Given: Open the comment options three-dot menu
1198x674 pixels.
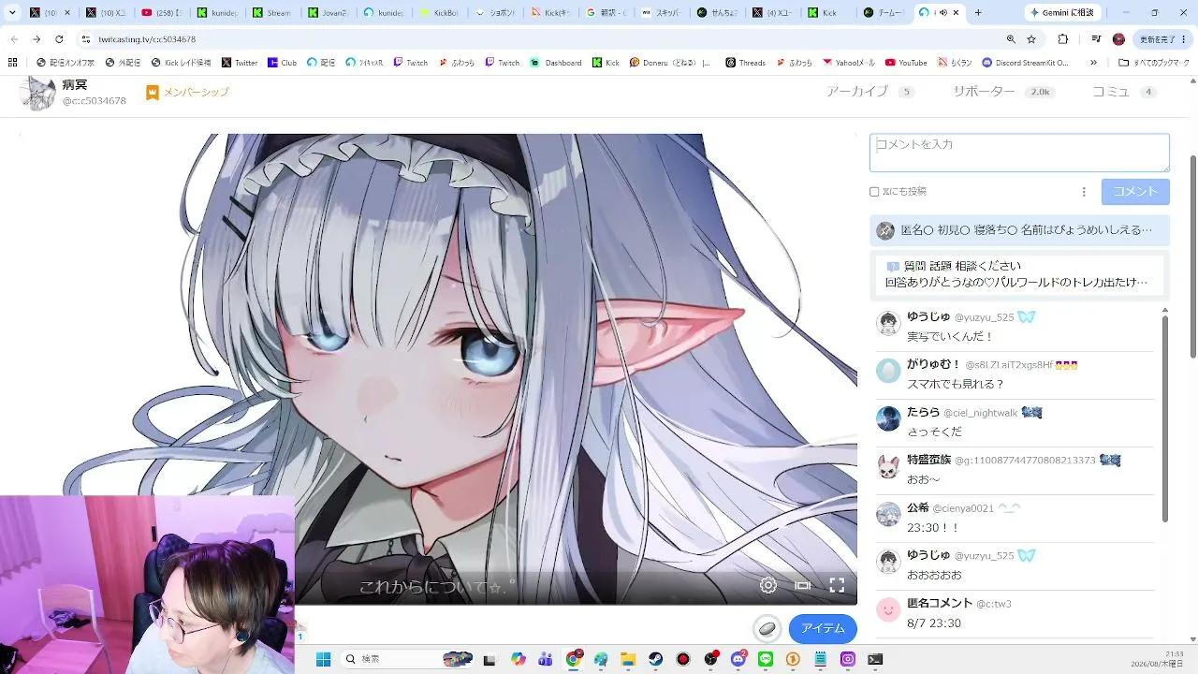Looking at the screenshot, I should [1084, 192].
